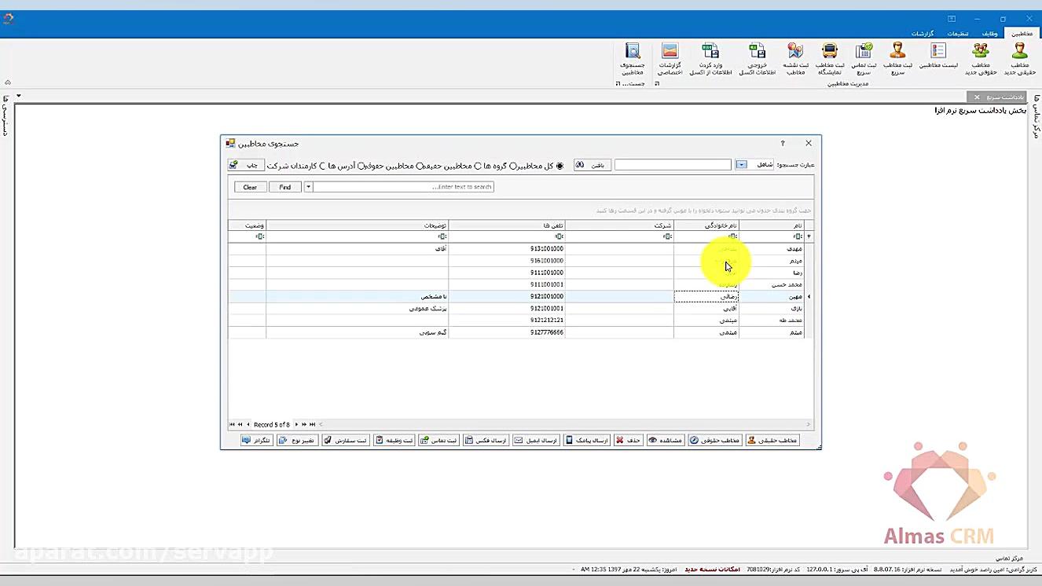Click the چاپ print button in dialog
This screenshot has height=586, width=1042.
[x=245, y=165]
